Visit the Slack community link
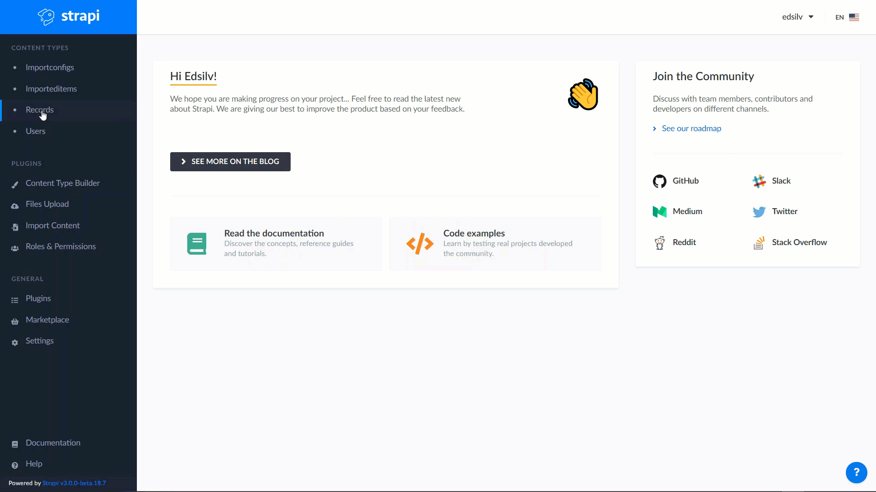The height and width of the screenshot is (492, 876). (x=772, y=181)
